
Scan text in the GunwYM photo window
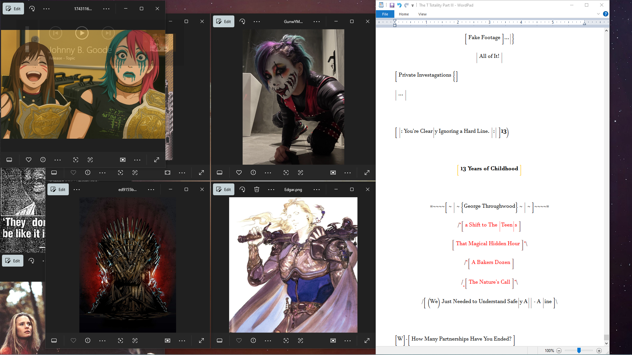[301, 173]
